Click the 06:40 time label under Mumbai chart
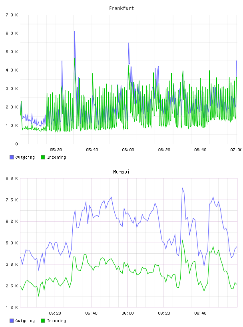Viewport: 243px width, 327px height. 200,313
